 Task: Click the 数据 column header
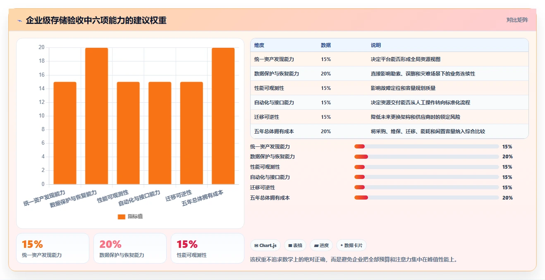pyautogui.click(x=326, y=45)
